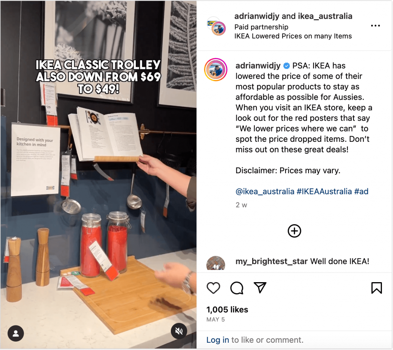
Task: Open my_brightest_star's profile avatar
Action: tap(216, 263)
